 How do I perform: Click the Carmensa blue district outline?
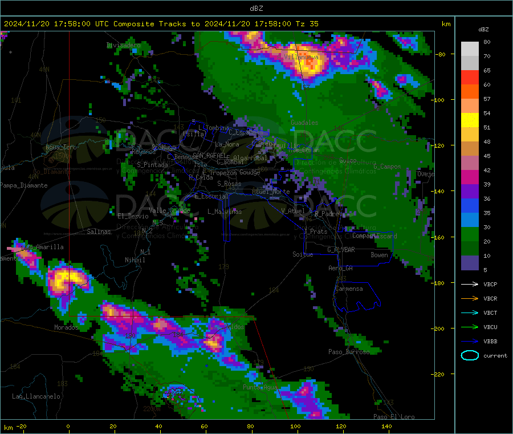click(x=357, y=297)
